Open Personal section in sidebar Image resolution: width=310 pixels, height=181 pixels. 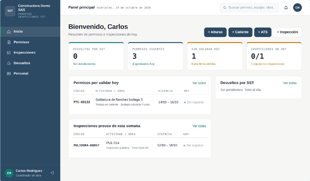(x=30, y=74)
